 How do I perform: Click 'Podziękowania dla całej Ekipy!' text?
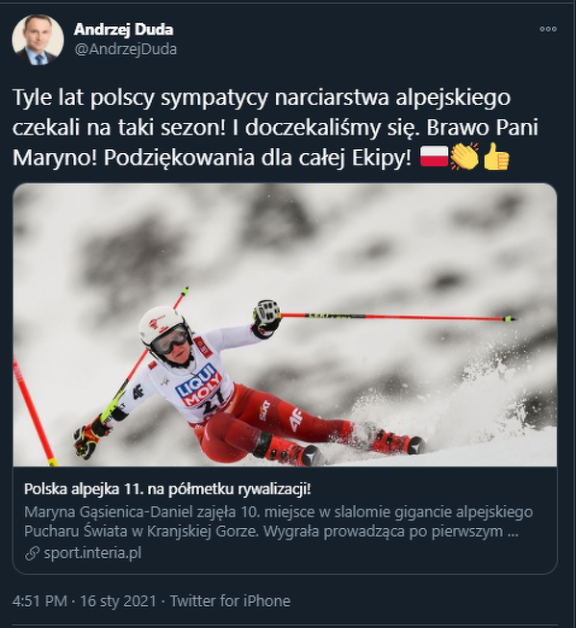(x=257, y=158)
